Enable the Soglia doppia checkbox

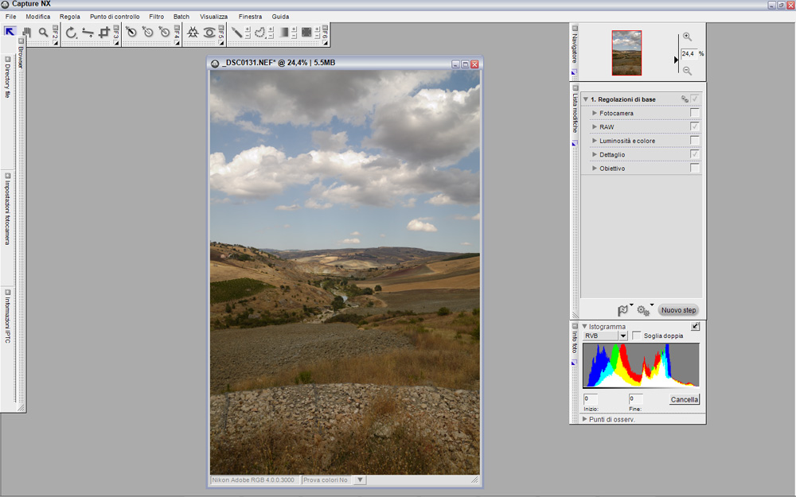[636, 336]
